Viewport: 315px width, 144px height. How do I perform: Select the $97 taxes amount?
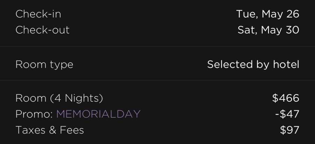pos(290,130)
